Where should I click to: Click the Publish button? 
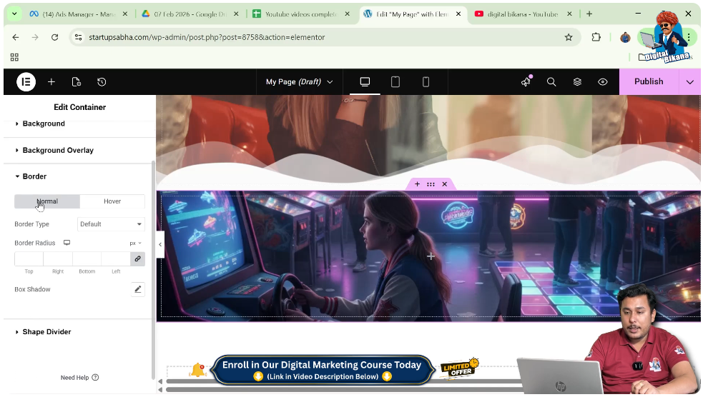[x=648, y=81]
